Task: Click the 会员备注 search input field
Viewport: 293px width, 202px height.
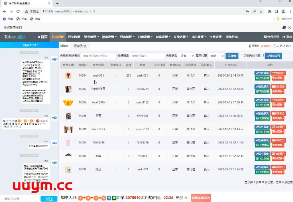Action: tap(147, 56)
